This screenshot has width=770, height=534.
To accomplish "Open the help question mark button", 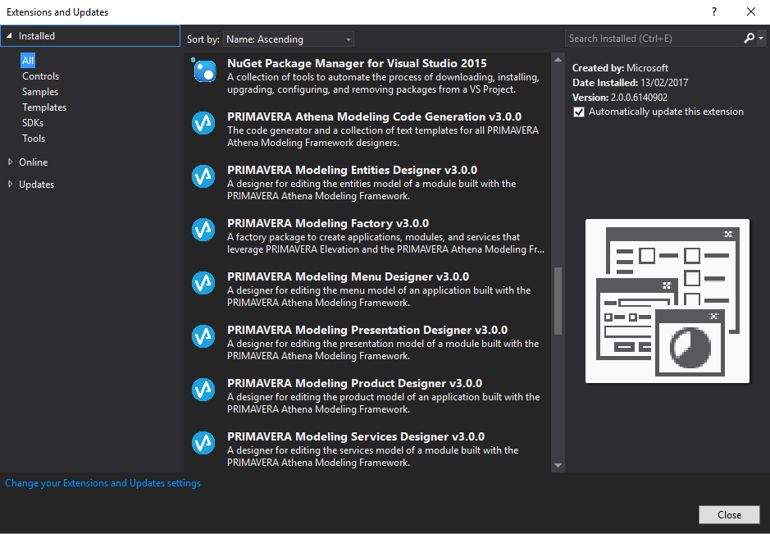I will (714, 11).
